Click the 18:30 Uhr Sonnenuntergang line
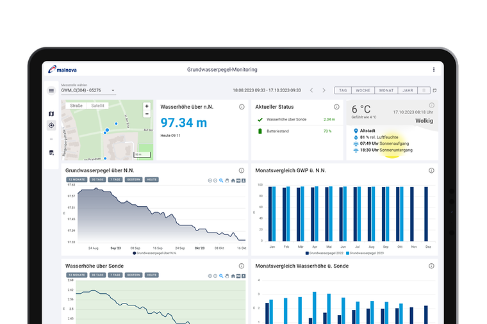The image size is (487, 324). coord(386,150)
